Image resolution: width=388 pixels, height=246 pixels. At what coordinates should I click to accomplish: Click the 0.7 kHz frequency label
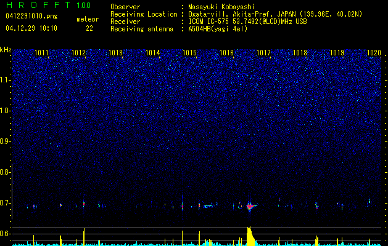pyautogui.click(x=5, y=203)
